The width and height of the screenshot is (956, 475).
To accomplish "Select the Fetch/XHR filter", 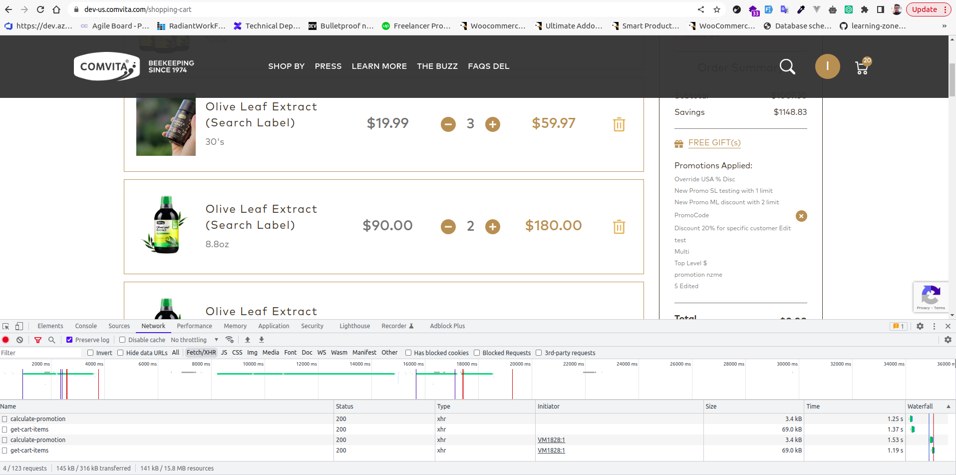I will [x=201, y=353].
